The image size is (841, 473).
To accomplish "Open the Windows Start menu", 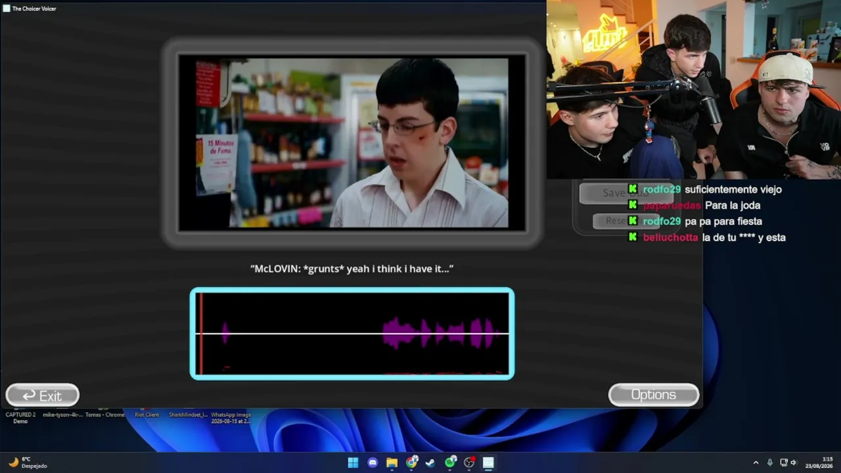I will [x=353, y=462].
